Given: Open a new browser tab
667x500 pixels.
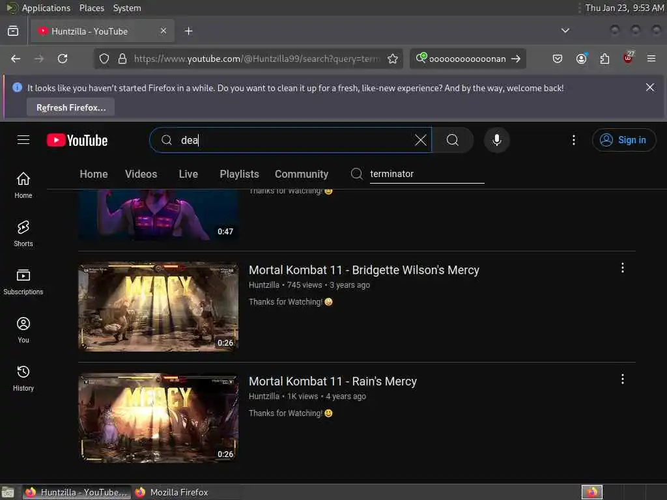Looking at the screenshot, I should point(188,31).
